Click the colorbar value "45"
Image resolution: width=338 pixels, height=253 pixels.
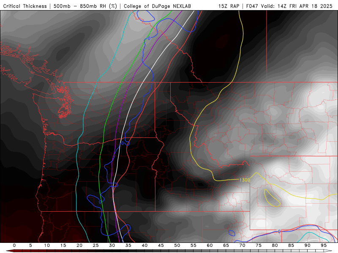coord(161,245)
